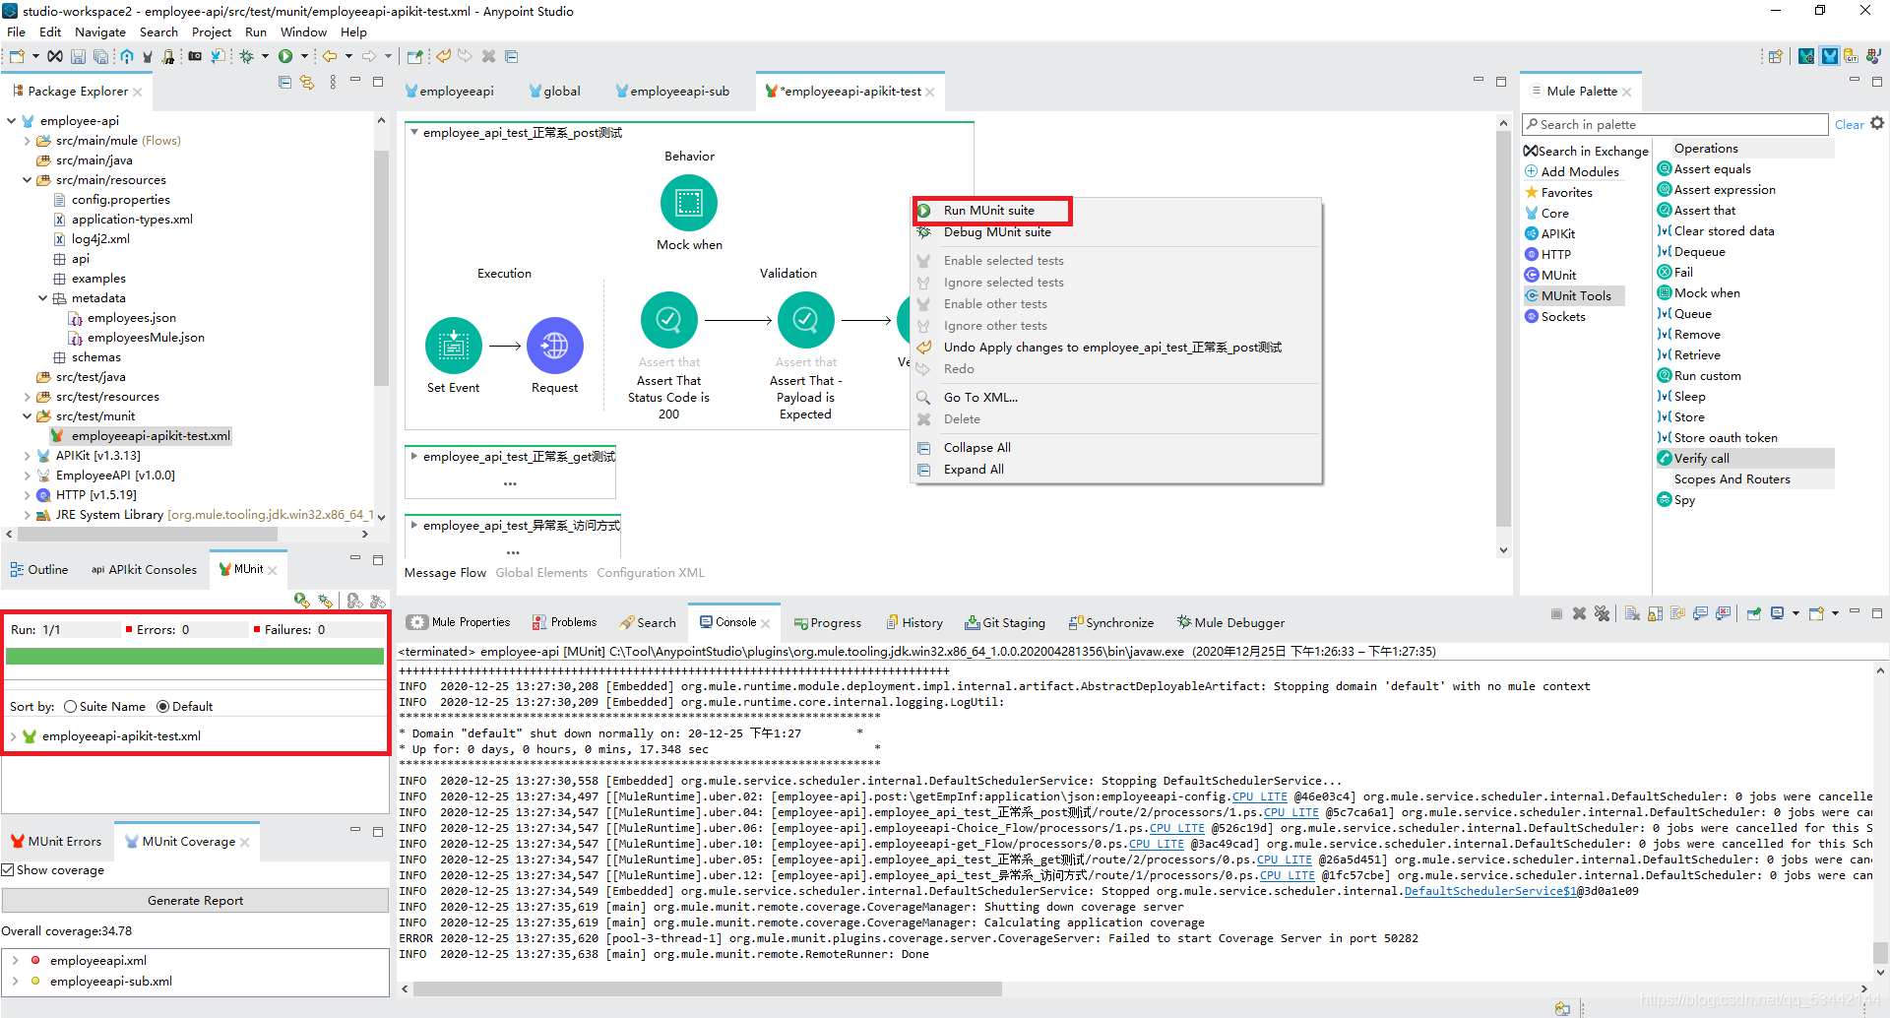1890x1018 pixels.
Task: Expand employeeapi.xml coverage entry
Action: [x=15, y=961]
